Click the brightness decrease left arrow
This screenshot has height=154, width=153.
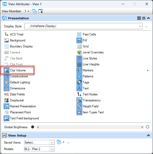(x=38, y=127)
